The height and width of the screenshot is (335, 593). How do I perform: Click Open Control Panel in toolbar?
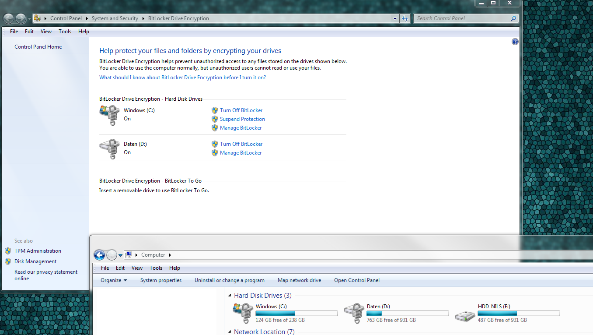tap(357, 280)
